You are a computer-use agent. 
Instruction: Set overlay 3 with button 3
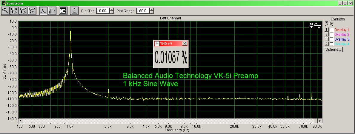[x=326, y=39]
